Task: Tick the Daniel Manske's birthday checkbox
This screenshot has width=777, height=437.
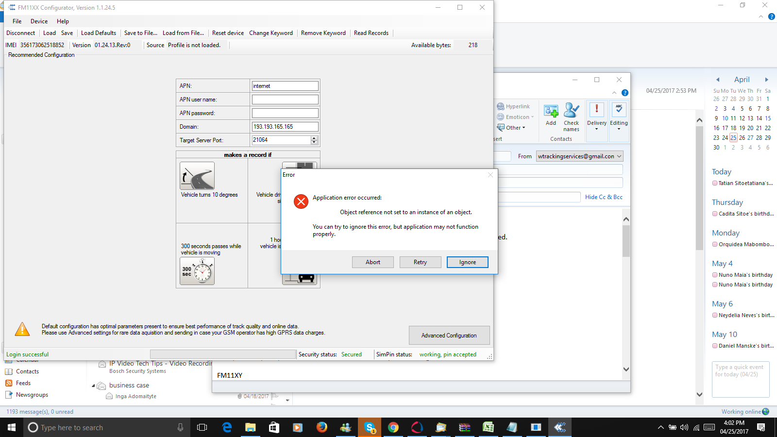Action: pos(715,346)
